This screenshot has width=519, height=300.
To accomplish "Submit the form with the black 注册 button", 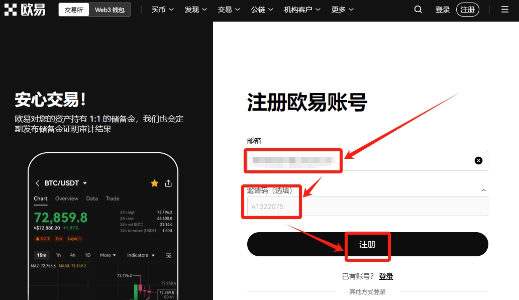I will click(x=367, y=244).
